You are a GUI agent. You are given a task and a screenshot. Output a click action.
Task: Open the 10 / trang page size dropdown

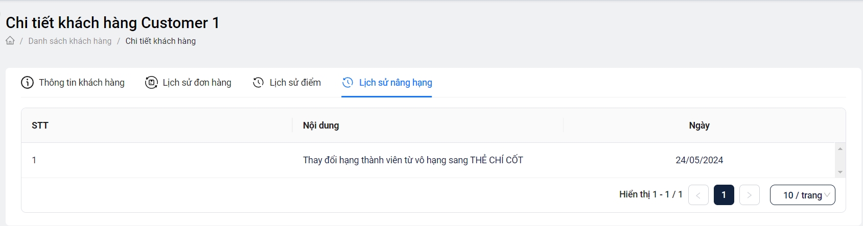(802, 195)
